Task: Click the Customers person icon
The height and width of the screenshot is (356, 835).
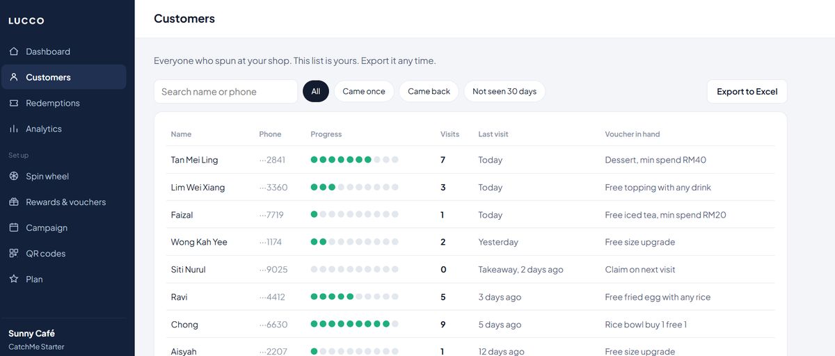Action: pos(14,77)
